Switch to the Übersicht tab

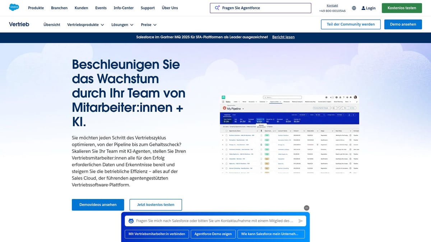click(x=51, y=24)
